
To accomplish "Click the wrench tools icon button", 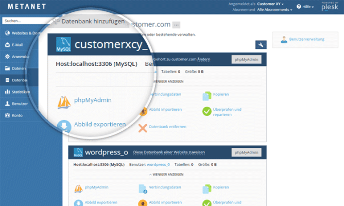I will click(x=261, y=45).
